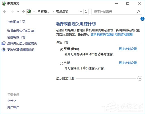The image size is (145, 114).
Task: Click the forward navigation arrow
Action: pos(12,12)
